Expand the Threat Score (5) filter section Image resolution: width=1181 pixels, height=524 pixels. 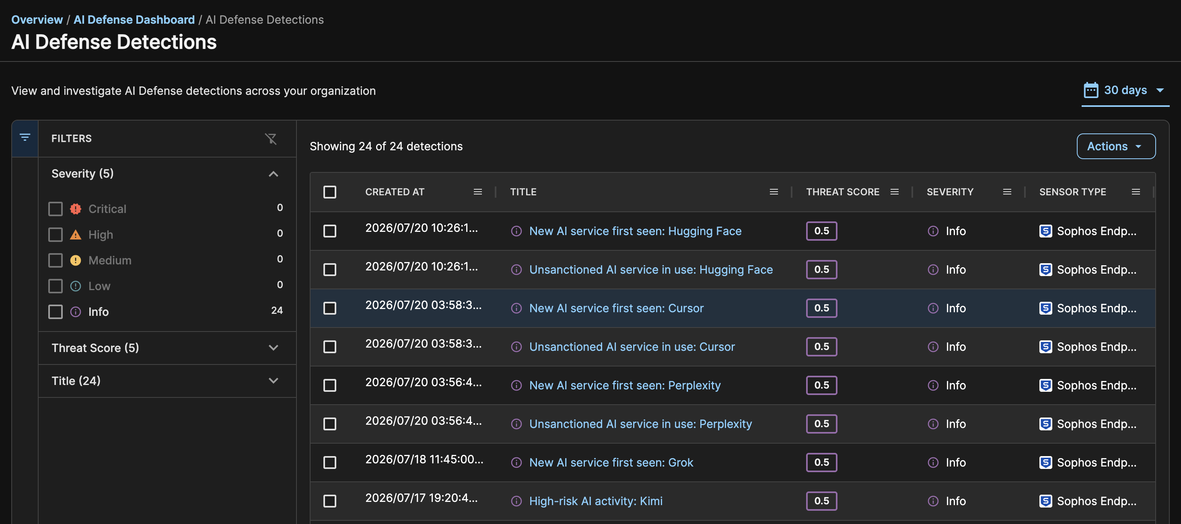[273, 348]
